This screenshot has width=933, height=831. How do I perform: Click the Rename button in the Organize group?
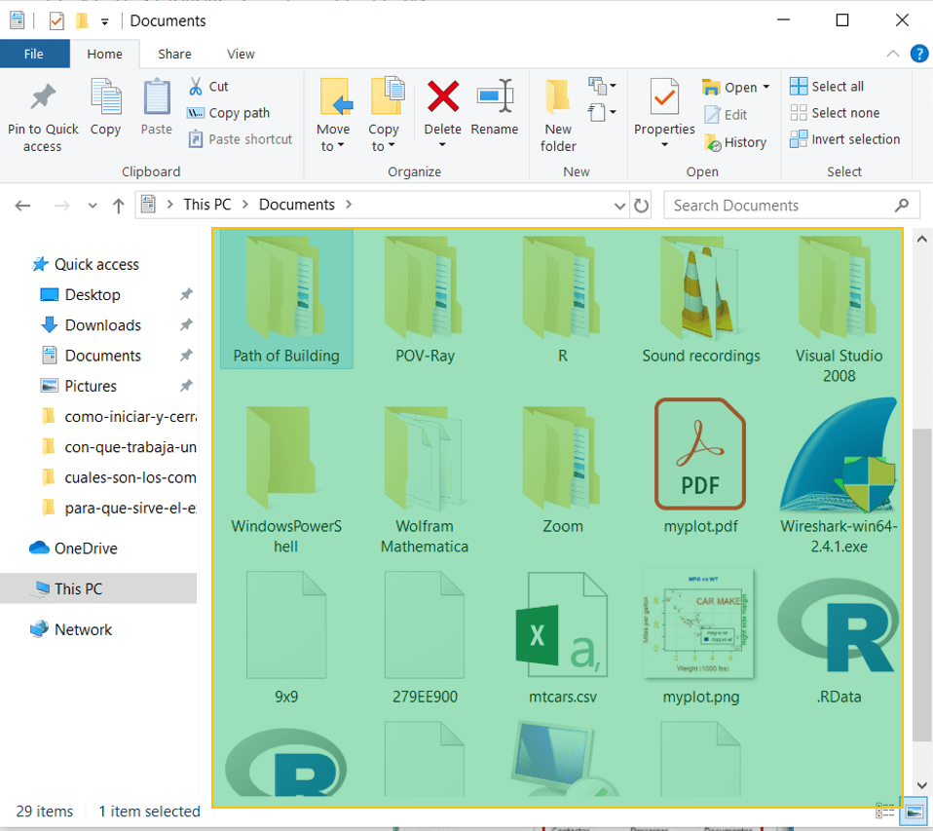click(495, 108)
